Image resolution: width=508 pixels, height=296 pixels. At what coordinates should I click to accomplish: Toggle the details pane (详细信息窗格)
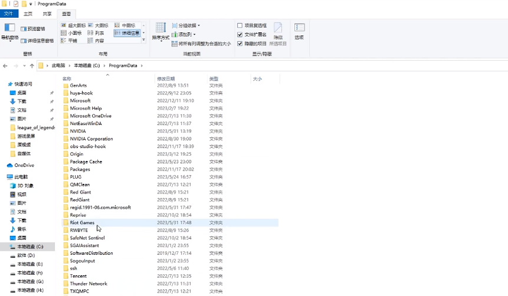37,41
